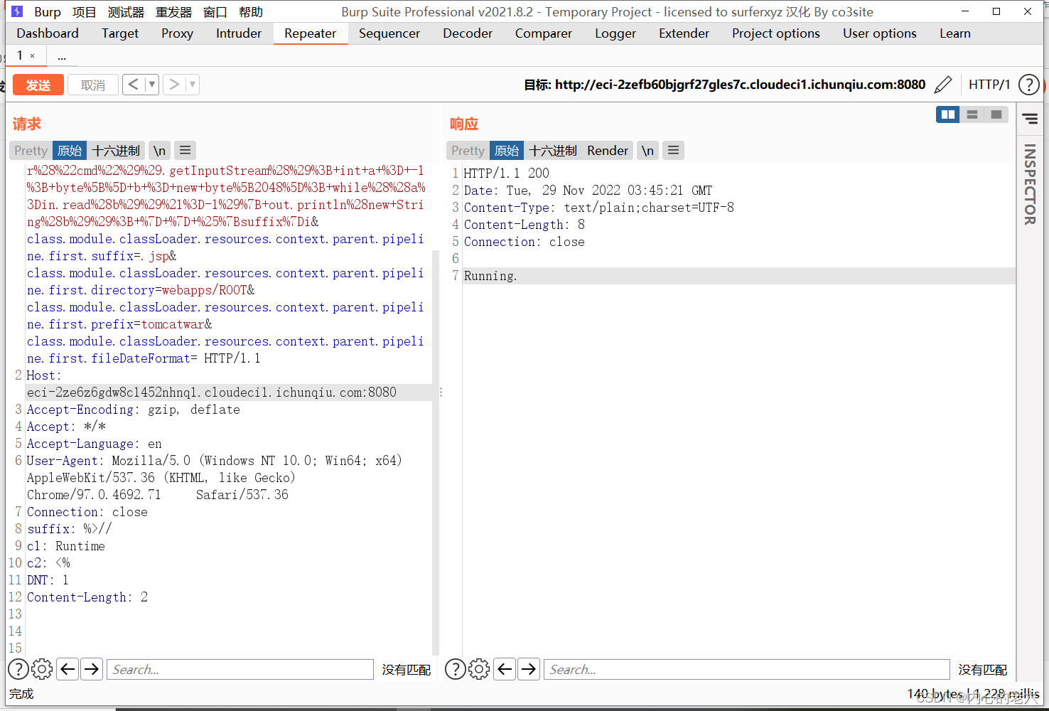
Task: Add new Repeater tab with ... button
Action: pyautogui.click(x=62, y=55)
